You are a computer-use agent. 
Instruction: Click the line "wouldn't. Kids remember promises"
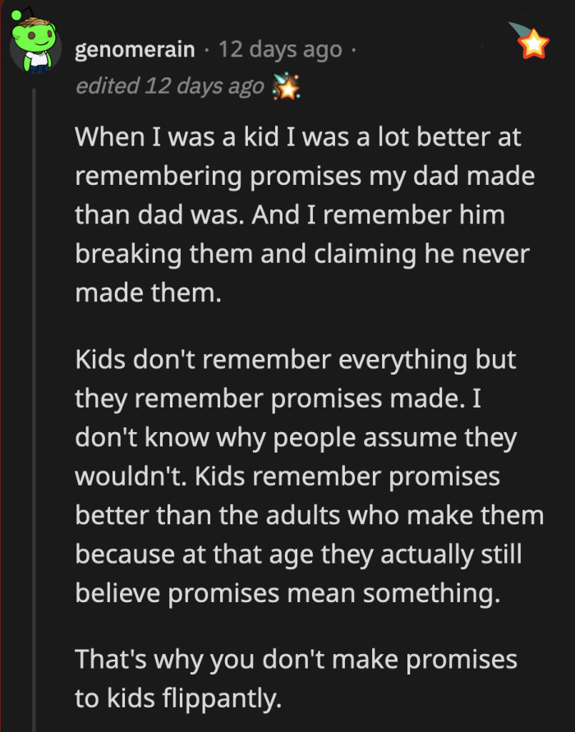[x=287, y=476]
